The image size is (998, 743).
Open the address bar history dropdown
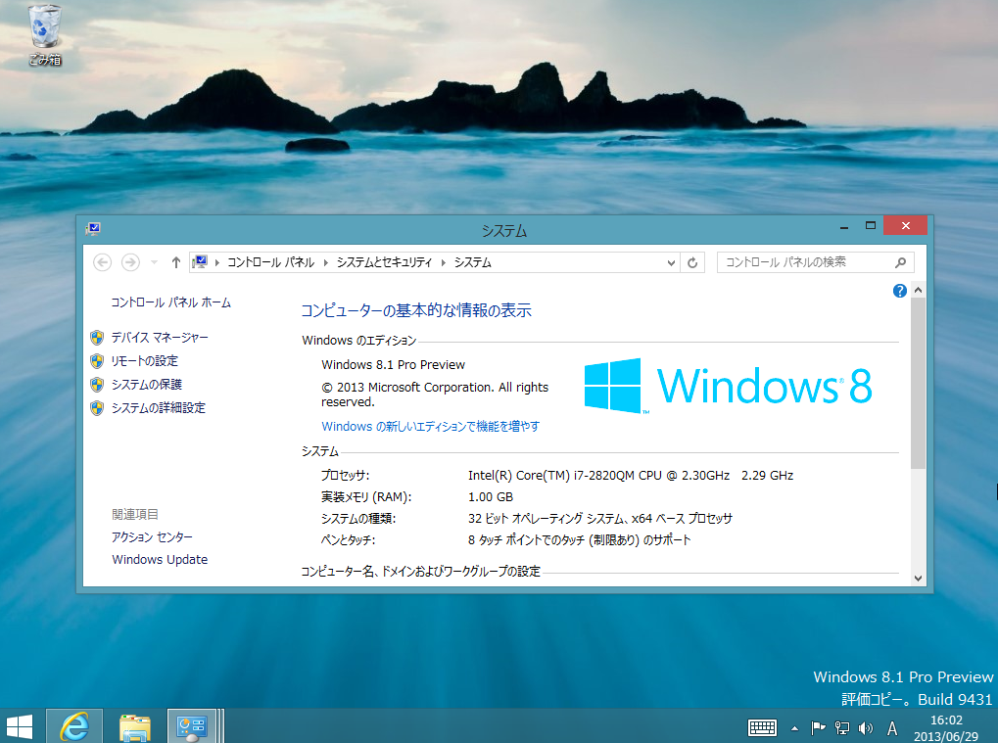tap(671, 262)
